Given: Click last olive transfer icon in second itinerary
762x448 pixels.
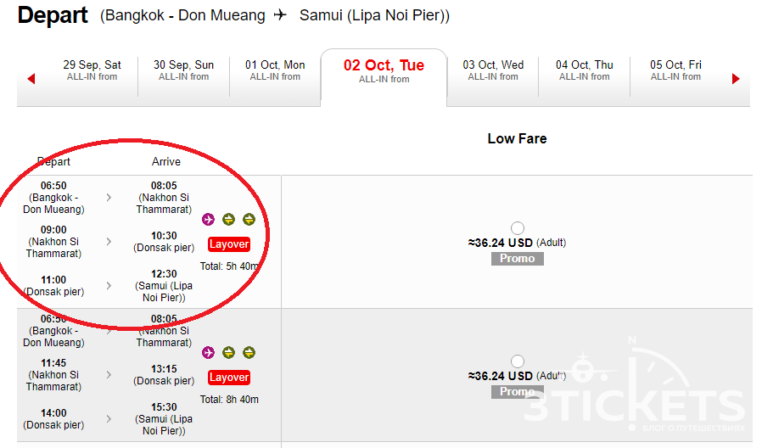Looking at the screenshot, I should click(249, 352).
